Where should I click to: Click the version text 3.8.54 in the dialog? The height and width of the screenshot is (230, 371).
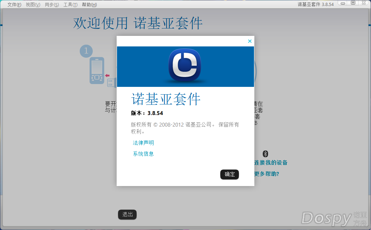point(155,113)
